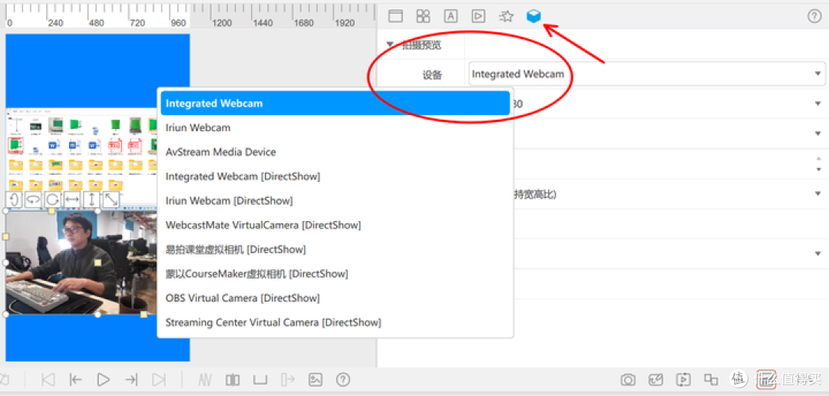Viewport: 829px width, 396px height.
Task: Step back with the arrow-to-bar-left button
Action: pos(76,379)
